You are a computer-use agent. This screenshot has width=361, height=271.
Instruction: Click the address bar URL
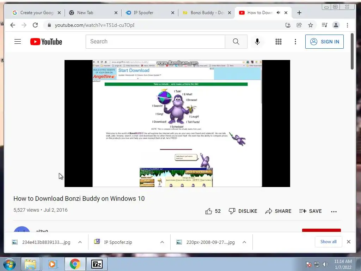(x=94, y=25)
